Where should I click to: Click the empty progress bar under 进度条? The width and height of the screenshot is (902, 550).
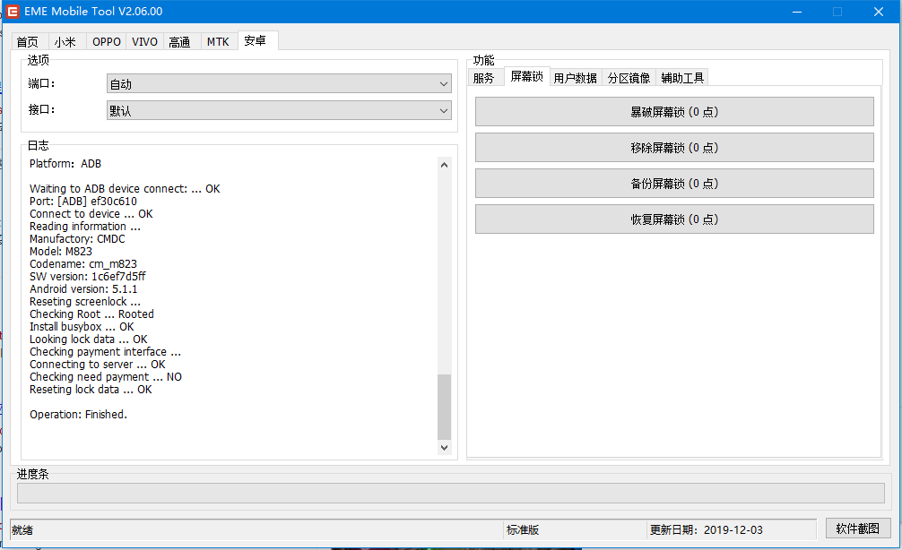tap(450, 493)
